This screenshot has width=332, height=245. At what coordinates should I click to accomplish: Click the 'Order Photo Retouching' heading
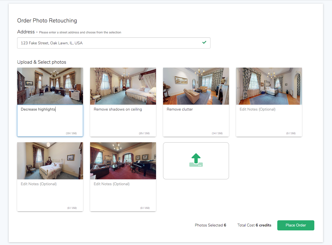coord(47,20)
